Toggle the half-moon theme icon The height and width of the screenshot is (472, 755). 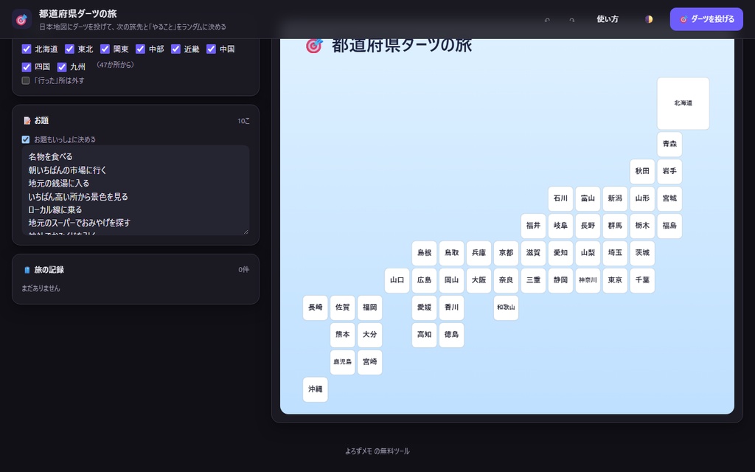[x=649, y=19]
